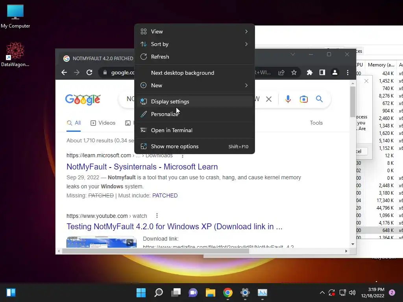
Task: Open options dots beside learn.microsoft.com result
Action: pyautogui.click(x=183, y=156)
